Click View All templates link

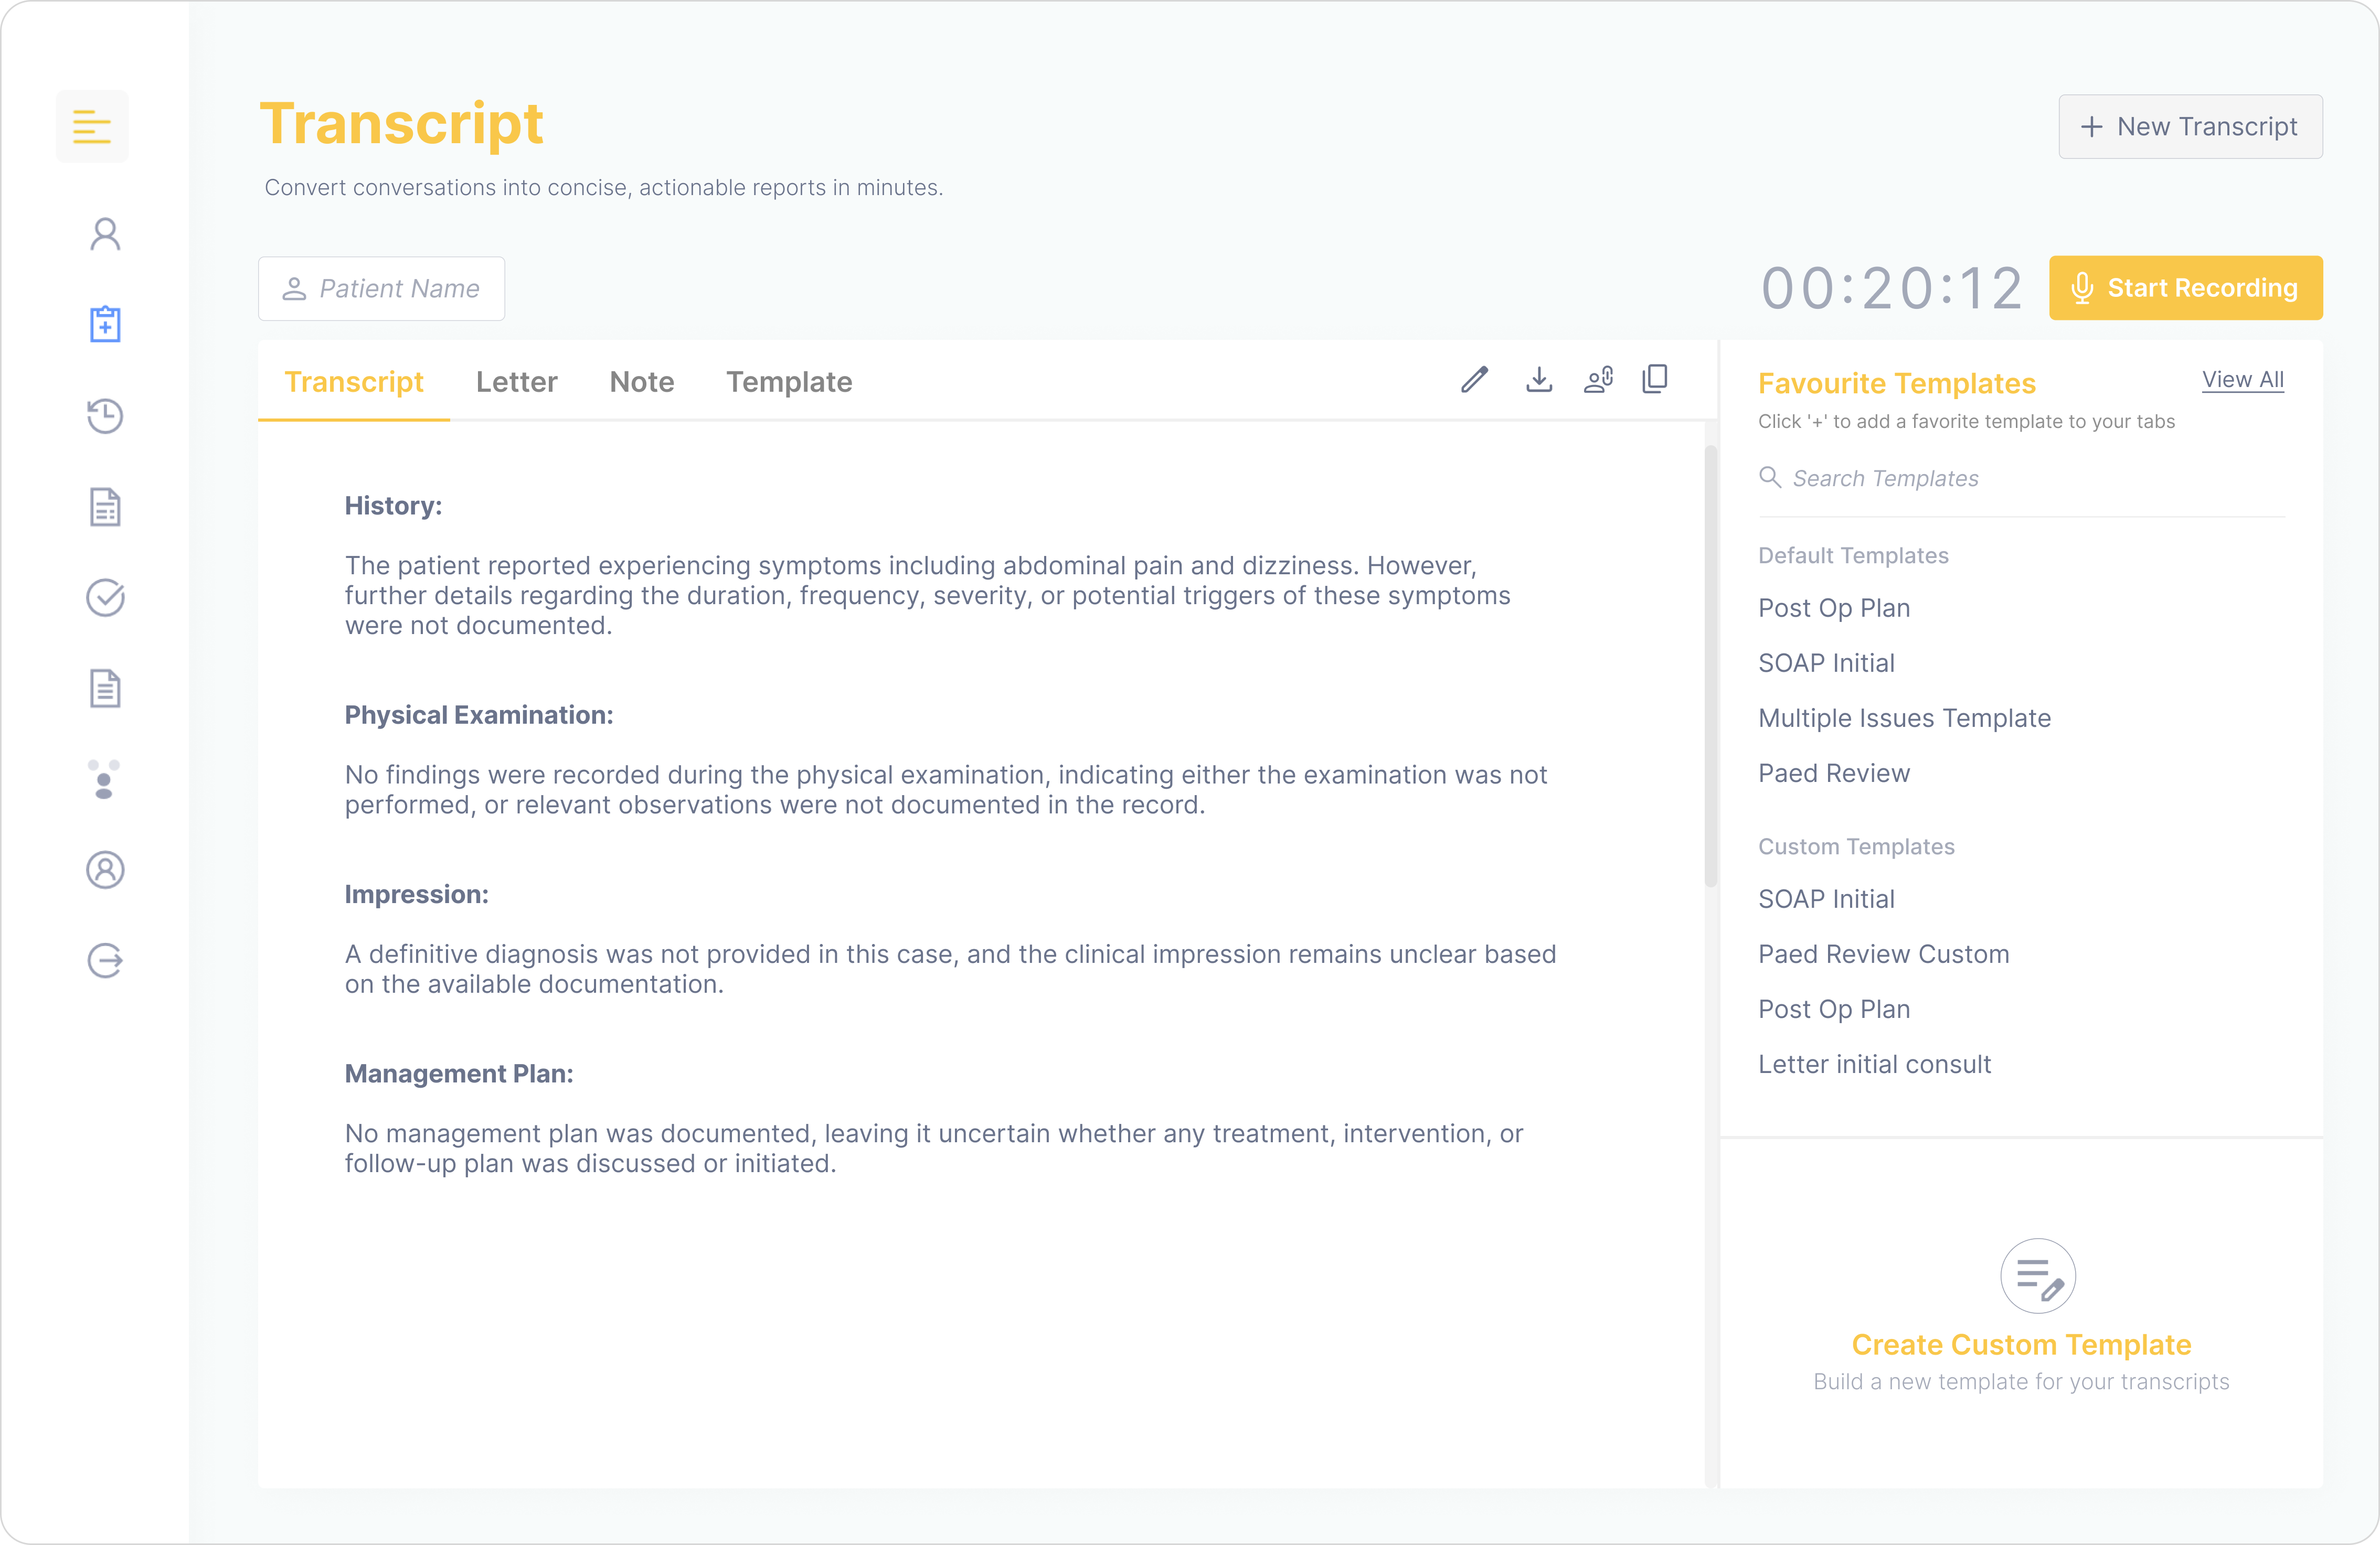[x=2243, y=380]
